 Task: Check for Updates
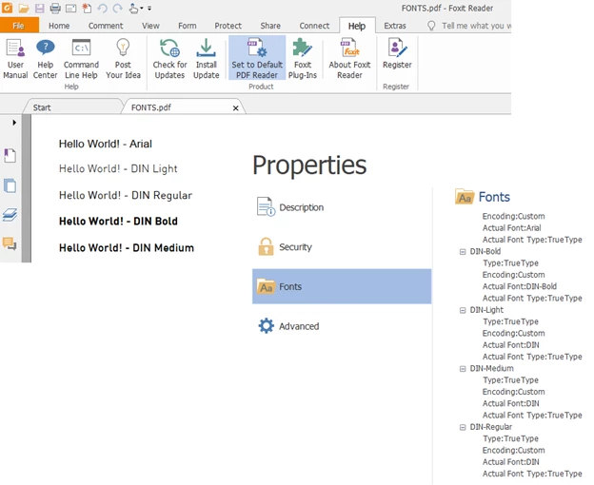coord(169,59)
